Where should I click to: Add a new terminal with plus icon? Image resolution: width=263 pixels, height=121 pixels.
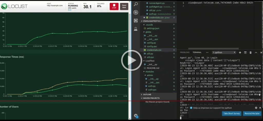[240, 53]
